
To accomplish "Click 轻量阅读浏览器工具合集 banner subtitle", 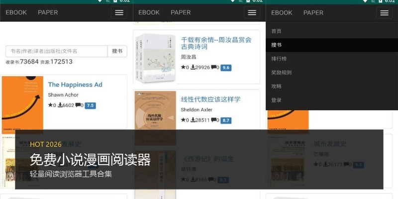I will [71, 174].
